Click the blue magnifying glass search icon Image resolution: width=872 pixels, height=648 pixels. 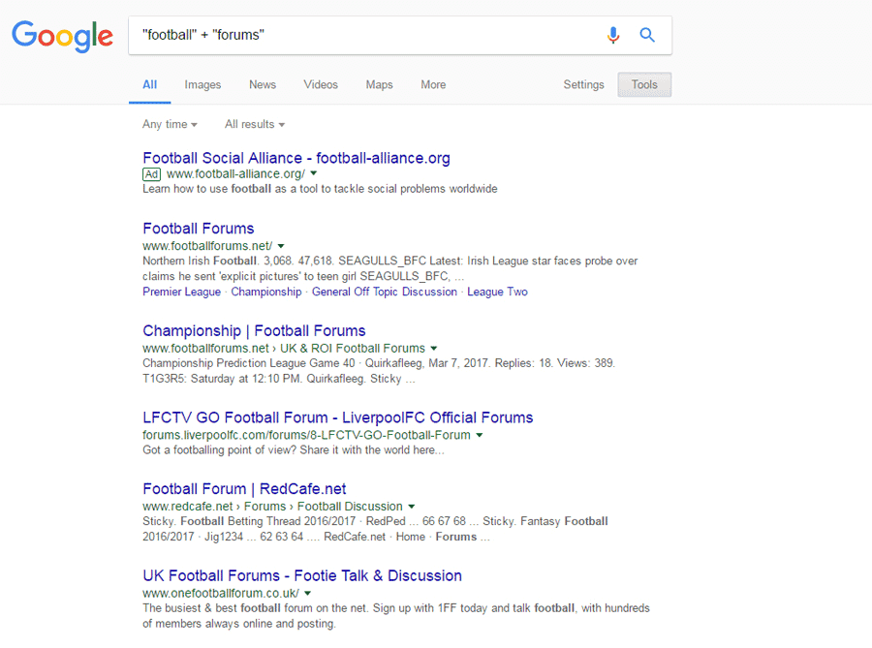647,36
